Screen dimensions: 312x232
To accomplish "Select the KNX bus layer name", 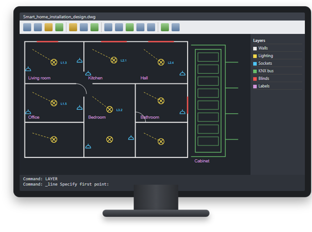I will (x=266, y=71).
